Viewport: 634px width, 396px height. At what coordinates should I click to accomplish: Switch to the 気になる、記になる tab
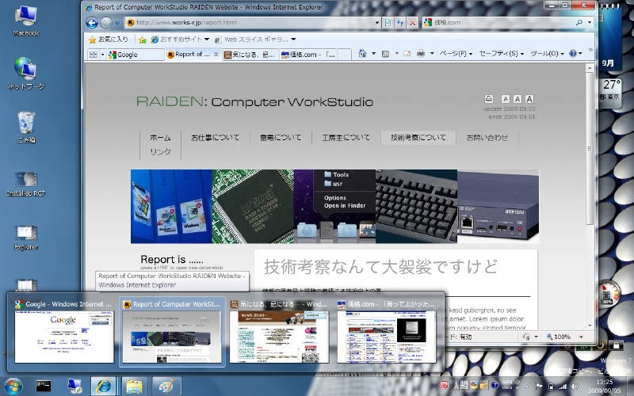pyautogui.click(x=250, y=55)
